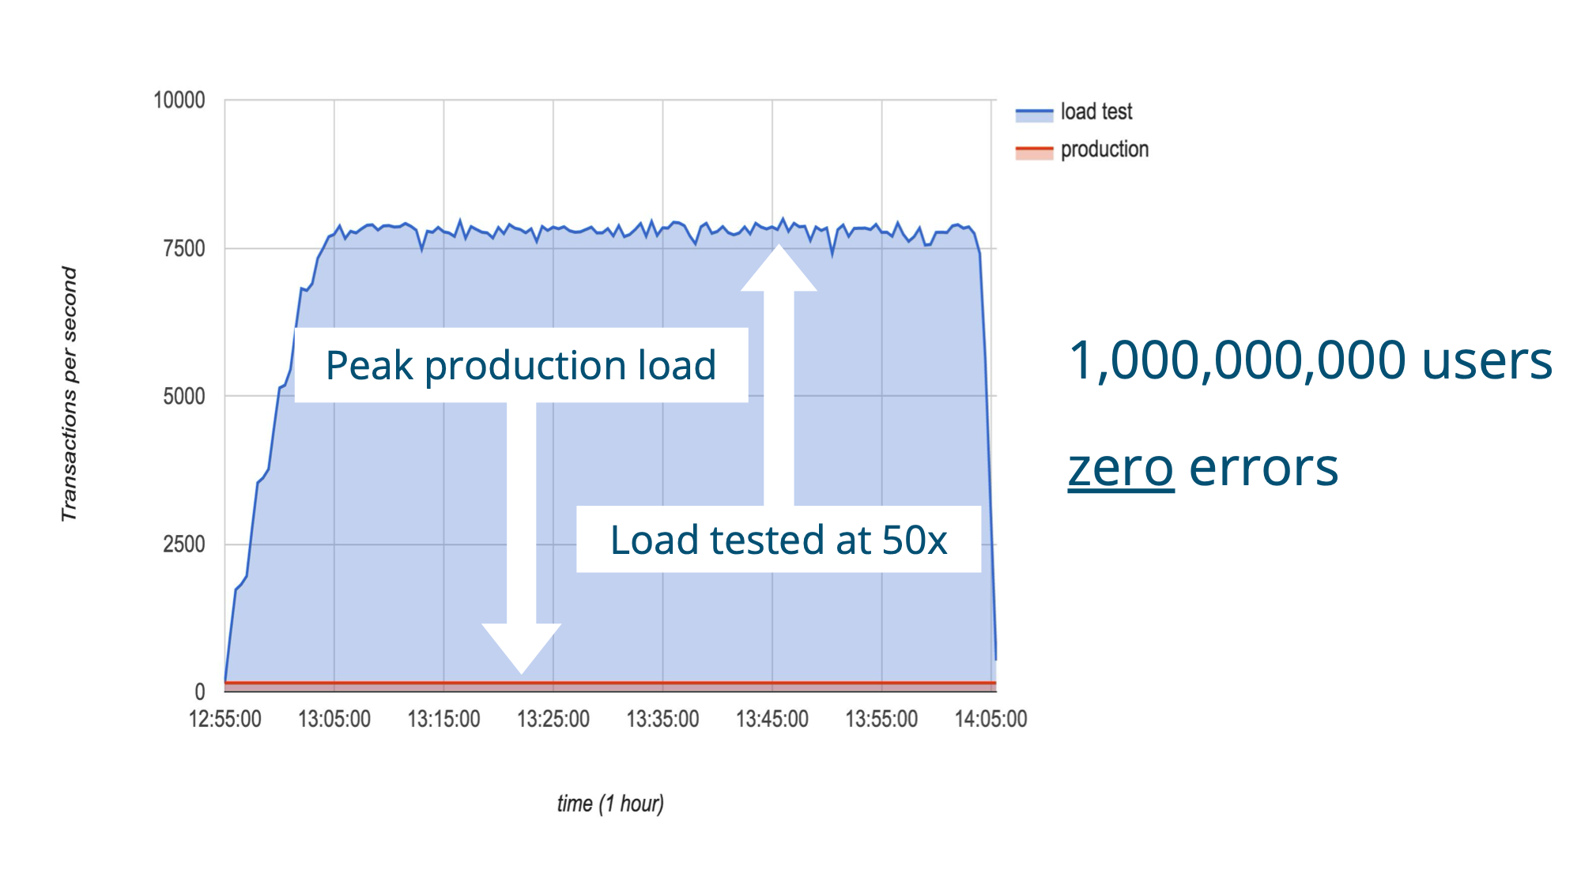Click the Transactions per second axis title
1581x889 pixels.
tap(70, 394)
